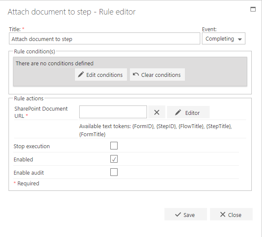Click the 'Attach document to step - Rule editor' heading
Viewport: 262px width, 237px height.
coord(72,12)
